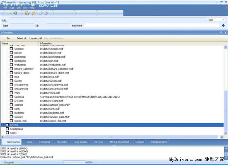The height and width of the screenshot is (165, 228).
Task: Enable the o2com_bak checkbox
Action: (11, 121)
